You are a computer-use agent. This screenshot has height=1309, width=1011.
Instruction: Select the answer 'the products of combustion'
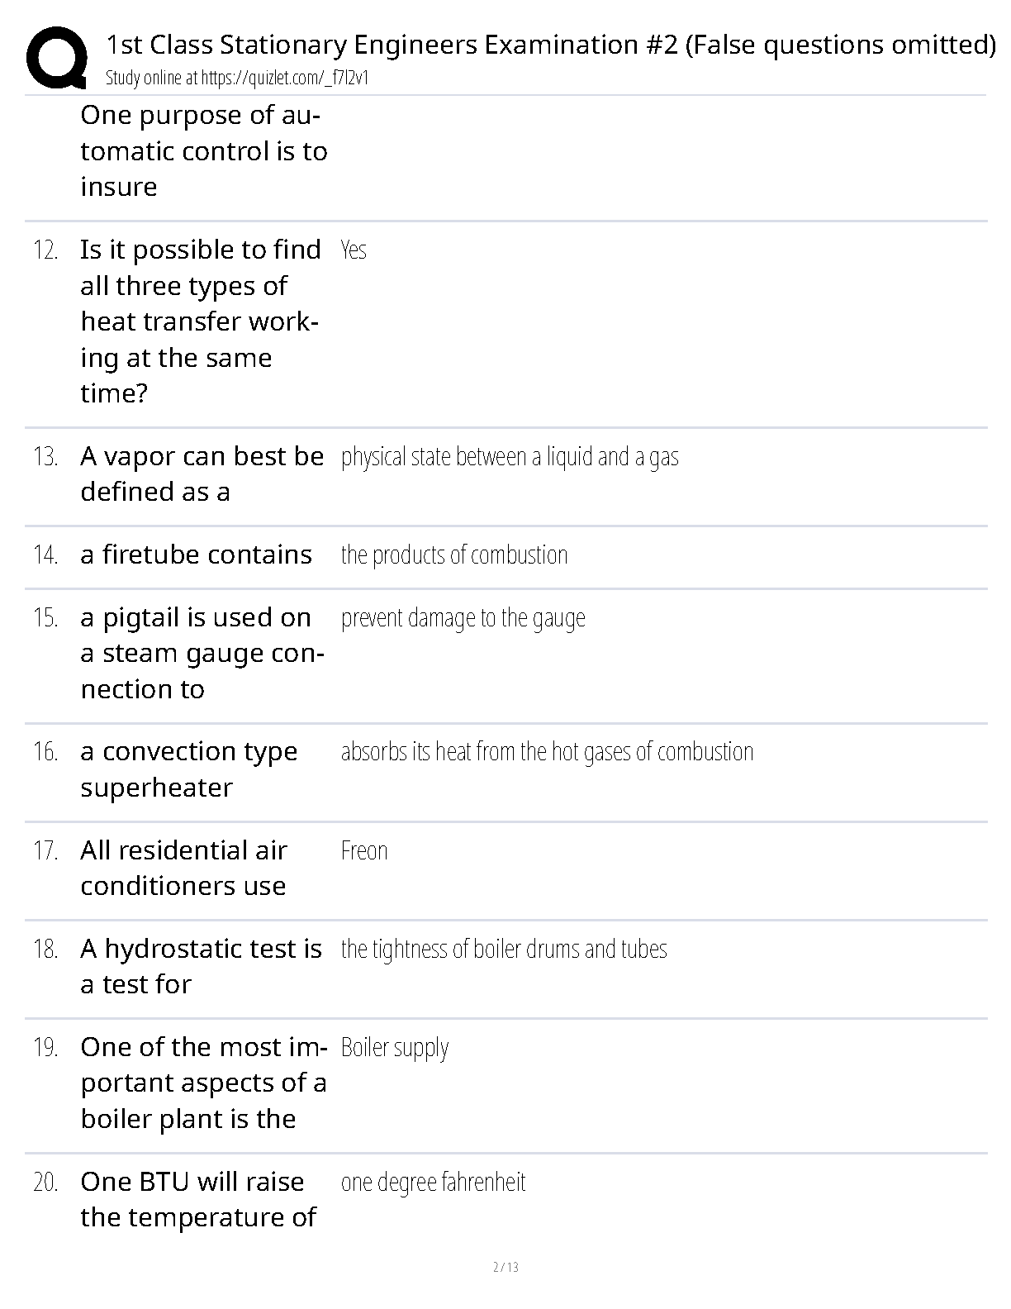click(x=454, y=555)
